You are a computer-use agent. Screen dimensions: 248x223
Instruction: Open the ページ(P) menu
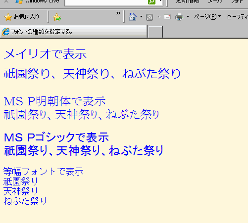click(207, 17)
